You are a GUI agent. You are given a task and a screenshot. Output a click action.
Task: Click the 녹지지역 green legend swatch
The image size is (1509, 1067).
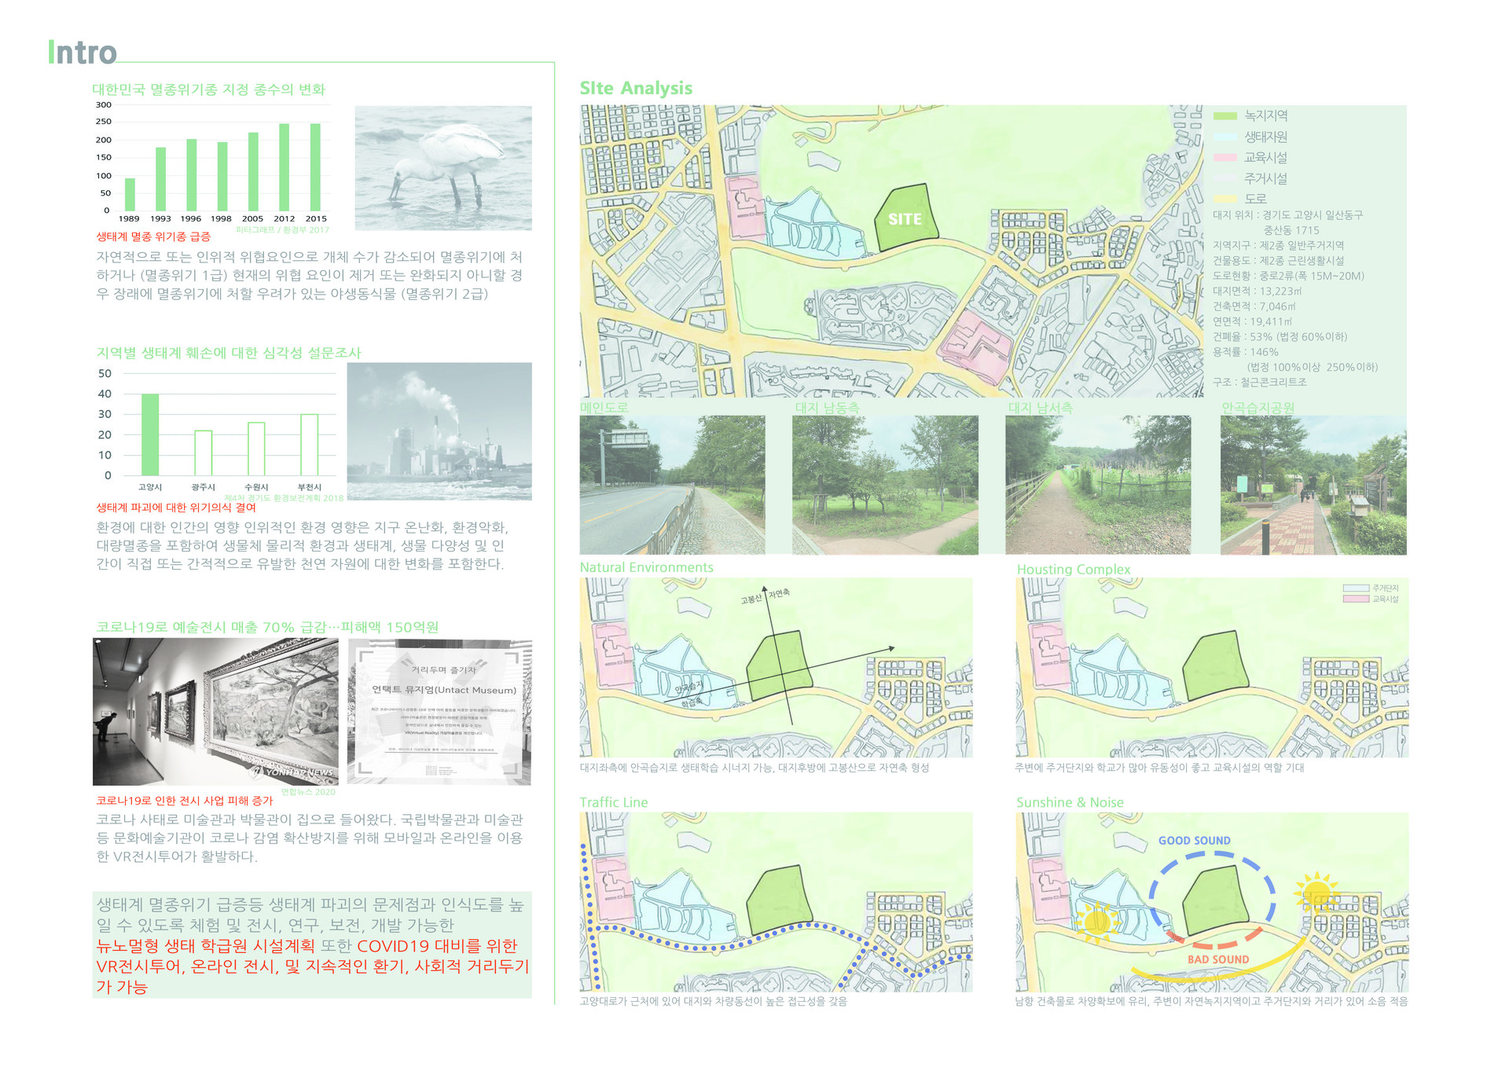click(x=1225, y=116)
